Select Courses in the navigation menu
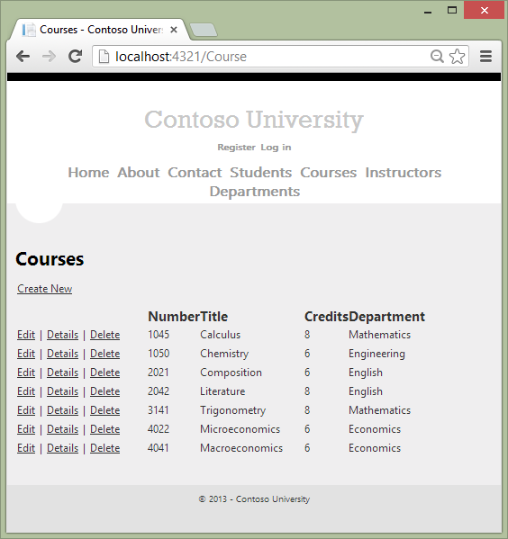Image resolution: width=508 pixels, height=539 pixels. [x=329, y=173]
